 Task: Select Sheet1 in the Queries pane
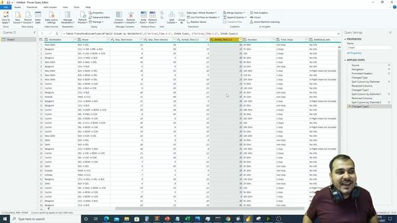pyautogui.click(x=18, y=40)
